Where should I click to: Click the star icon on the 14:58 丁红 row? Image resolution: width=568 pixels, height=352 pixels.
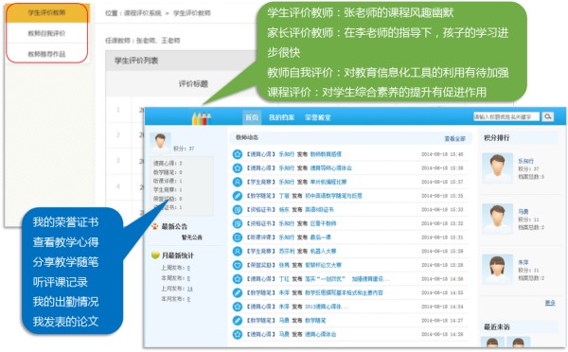tap(238, 279)
